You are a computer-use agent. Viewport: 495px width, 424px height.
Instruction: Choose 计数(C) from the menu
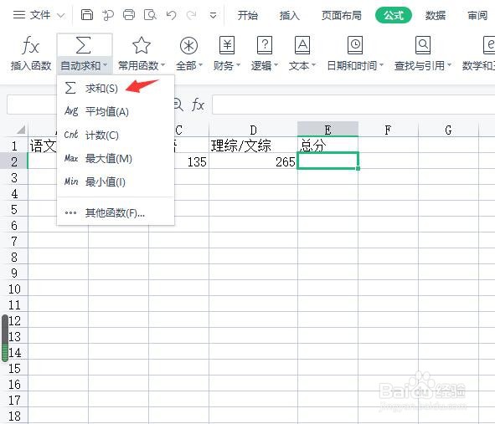click(x=116, y=135)
